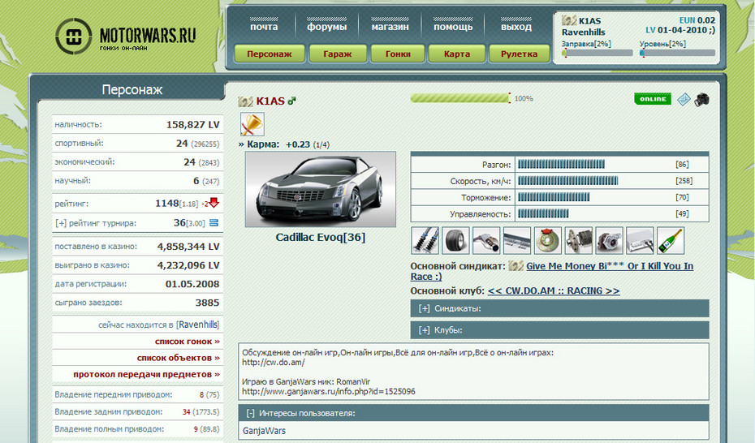Viewport: 755px width, 443px height.
Task: Go to the форумы menu item
Action: 326,27
